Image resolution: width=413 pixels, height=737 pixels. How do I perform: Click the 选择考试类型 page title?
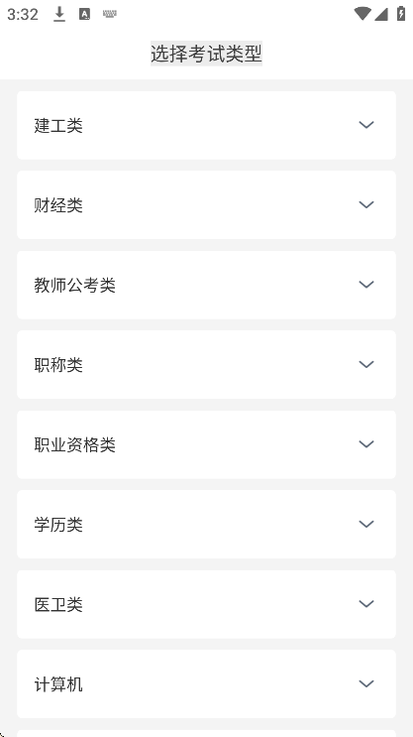(x=206, y=54)
